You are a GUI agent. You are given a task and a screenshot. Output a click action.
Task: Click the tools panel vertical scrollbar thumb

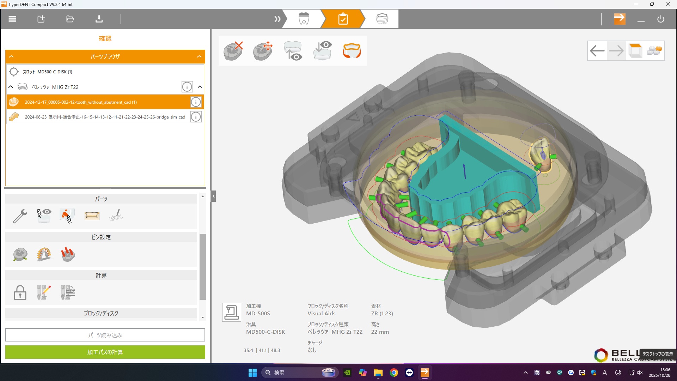tap(203, 266)
